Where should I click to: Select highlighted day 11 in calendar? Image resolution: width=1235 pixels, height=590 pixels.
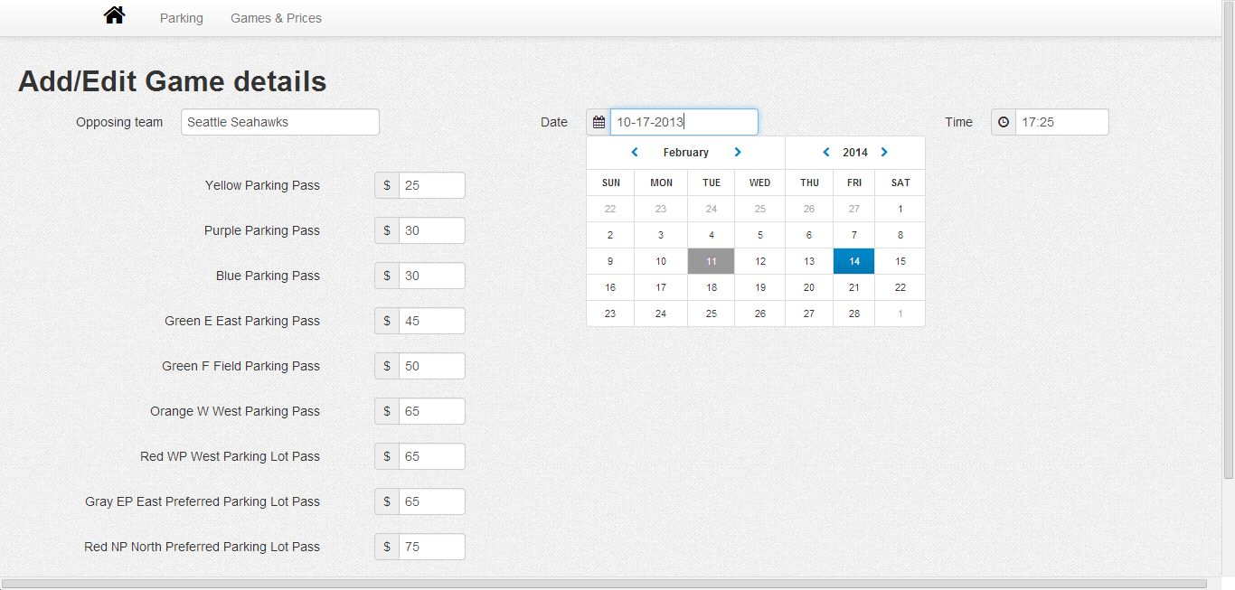tap(712, 261)
